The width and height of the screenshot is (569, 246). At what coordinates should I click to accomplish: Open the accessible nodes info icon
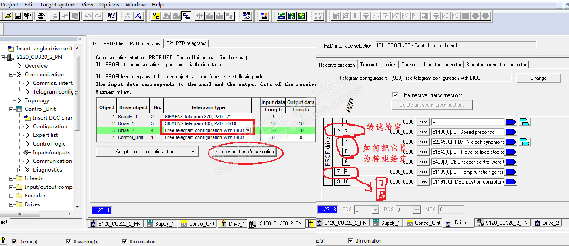coord(247,16)
